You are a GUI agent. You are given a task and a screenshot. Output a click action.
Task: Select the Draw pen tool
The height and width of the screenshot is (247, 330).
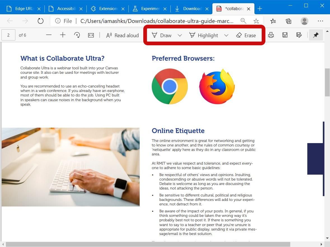click(x=162, y=35)
